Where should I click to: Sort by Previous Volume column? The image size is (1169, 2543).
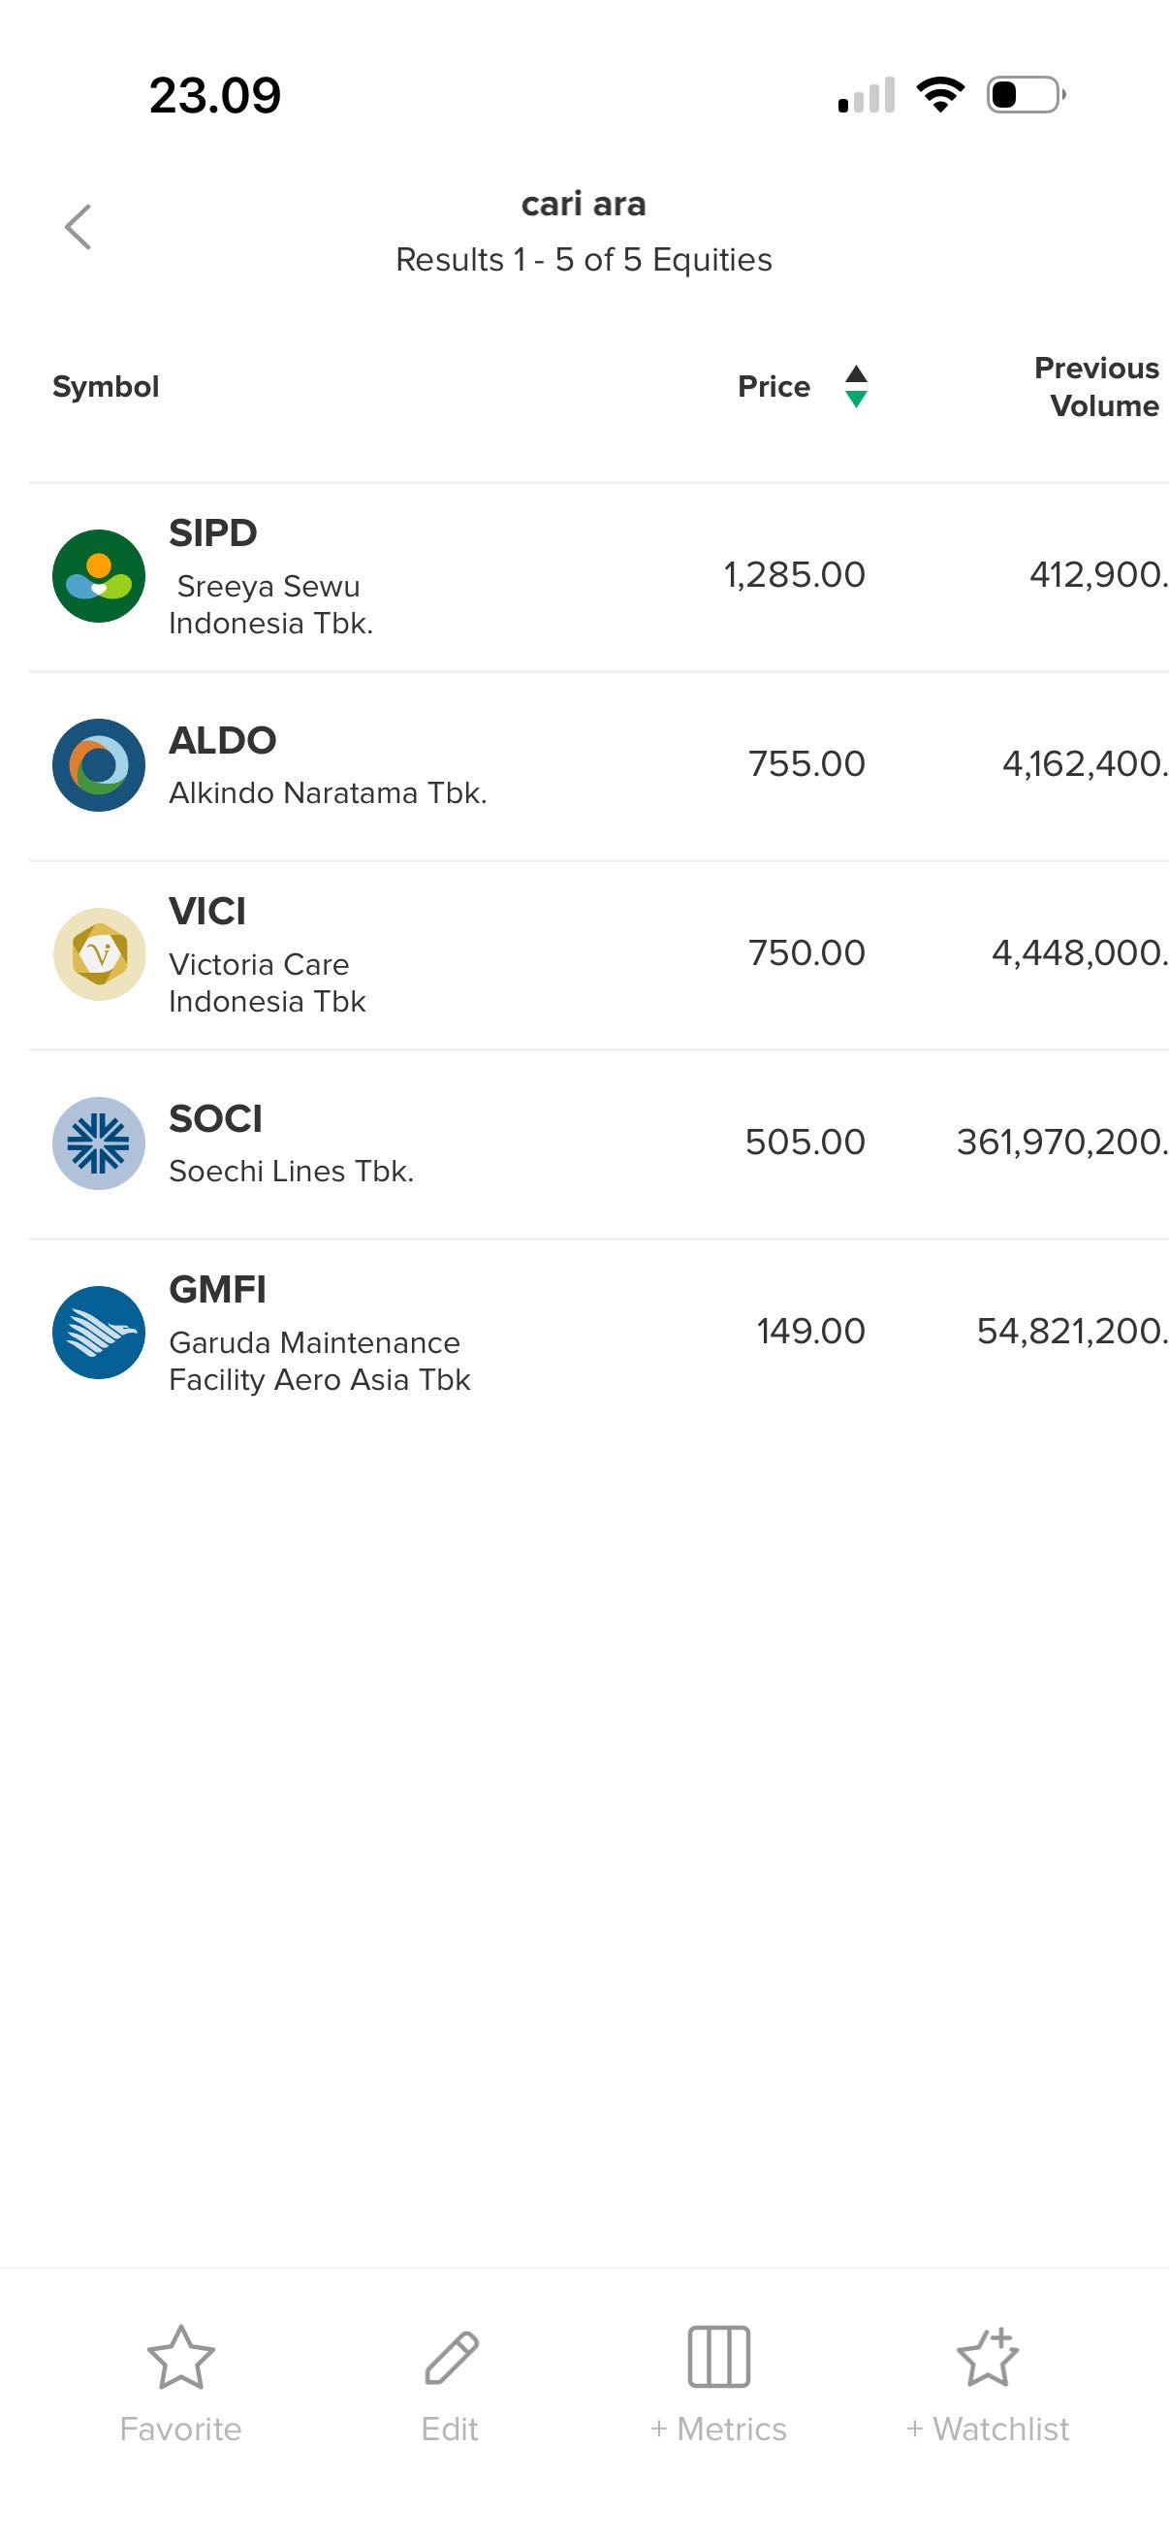pos(1096,386)
